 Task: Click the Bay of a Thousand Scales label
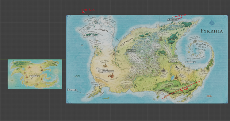(196, 58)
